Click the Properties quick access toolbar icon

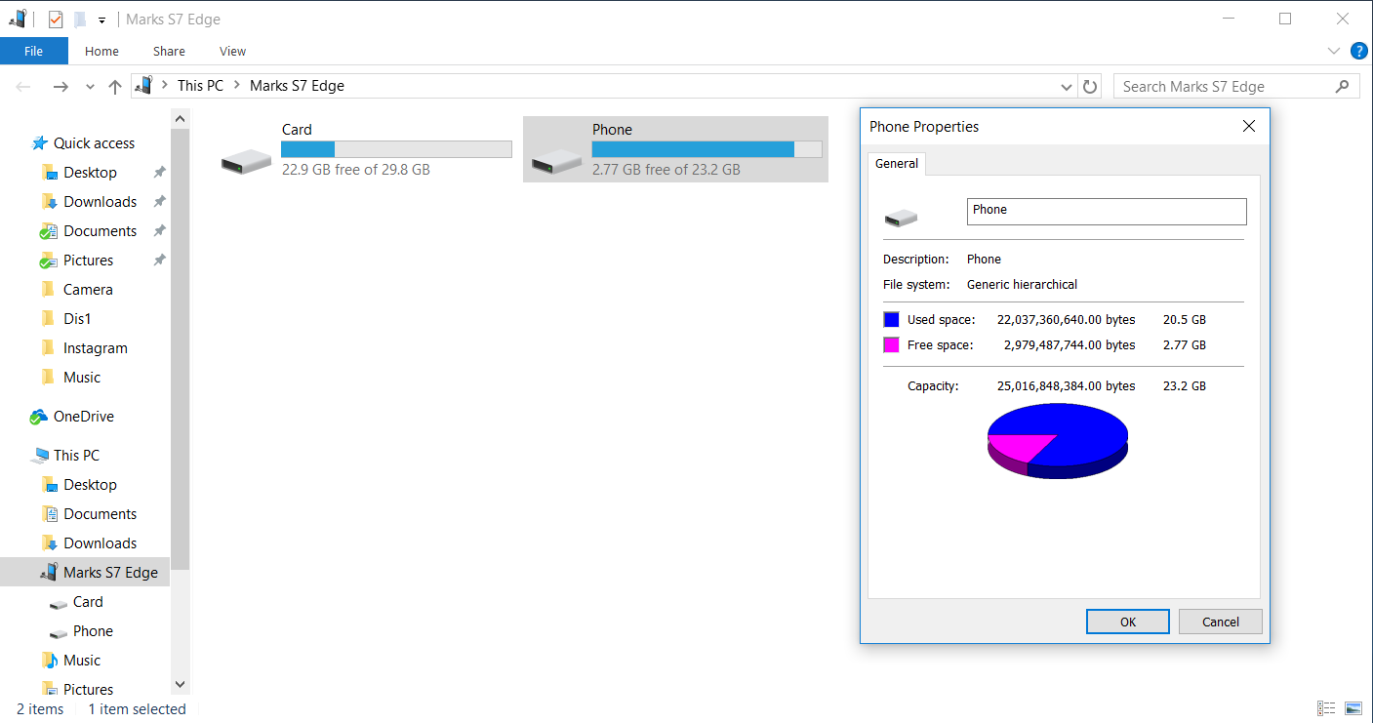[56, 20]
